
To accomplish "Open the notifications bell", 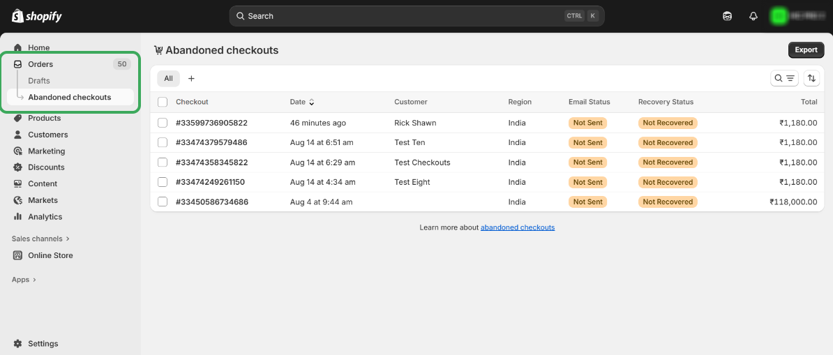I will (753, 16).
